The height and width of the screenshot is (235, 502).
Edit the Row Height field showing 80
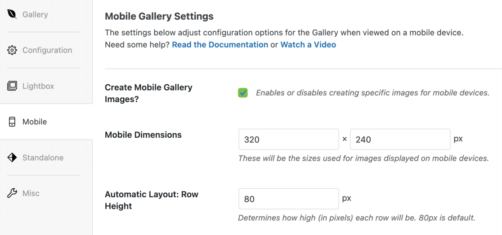288,199
